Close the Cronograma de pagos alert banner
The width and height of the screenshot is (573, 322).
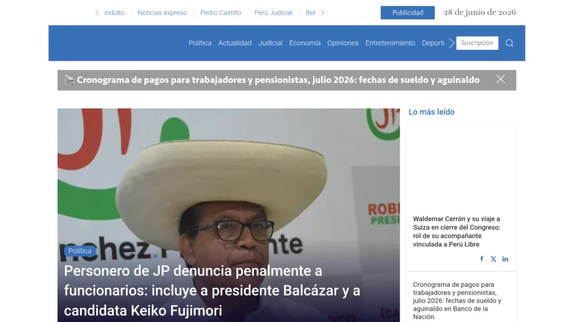click(501, 79)
